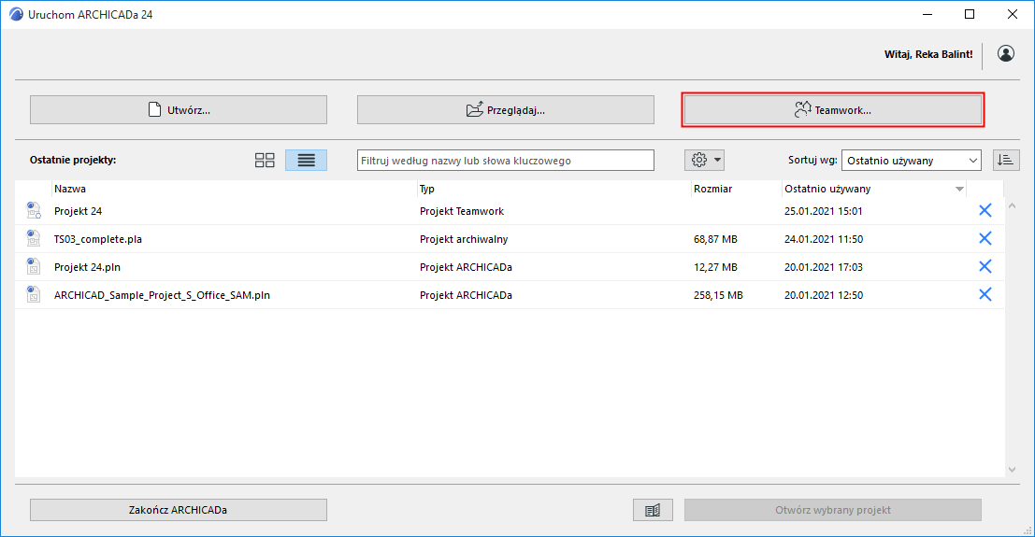1035x537 pixels.
Task: Remove Projekt 24 Teamwork from recent list
Action: [x=985, y=210]
